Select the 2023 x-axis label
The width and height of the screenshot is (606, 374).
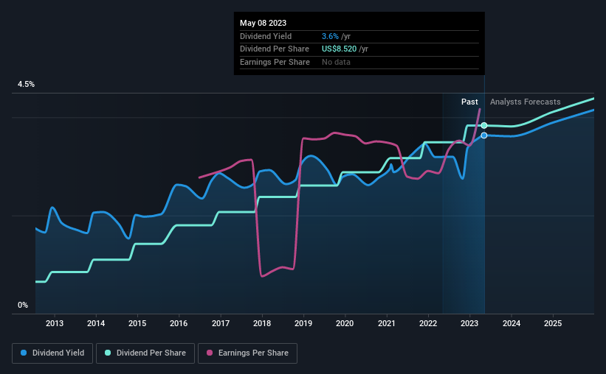click(469, 323)
